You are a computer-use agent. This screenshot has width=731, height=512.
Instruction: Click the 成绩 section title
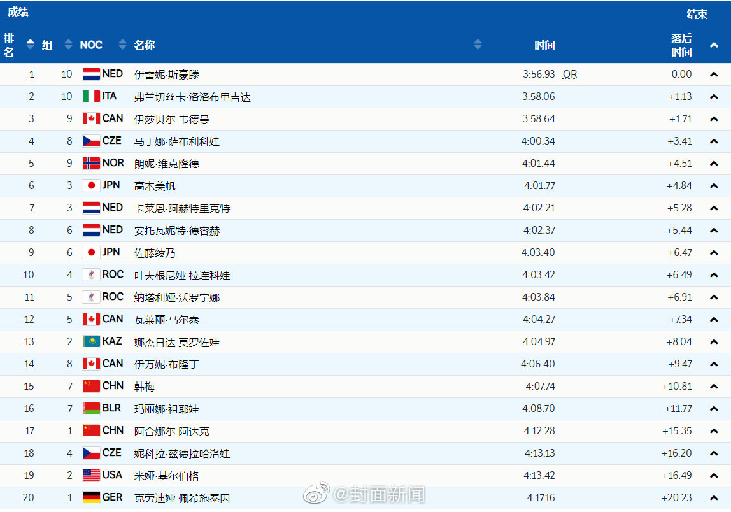click(18, 11)
